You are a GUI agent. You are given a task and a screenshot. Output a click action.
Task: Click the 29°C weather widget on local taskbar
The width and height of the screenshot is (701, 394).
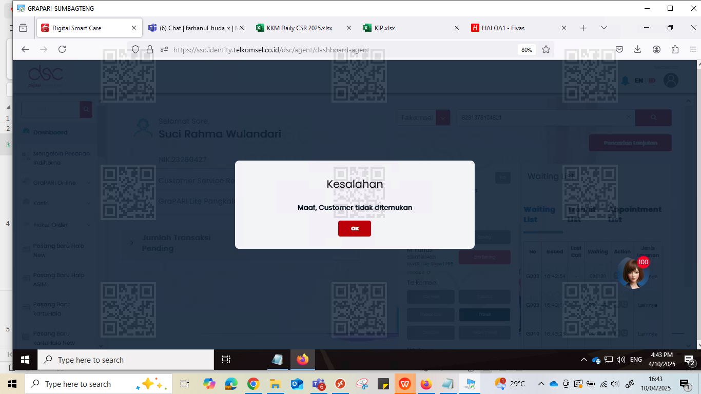[510, 384]
